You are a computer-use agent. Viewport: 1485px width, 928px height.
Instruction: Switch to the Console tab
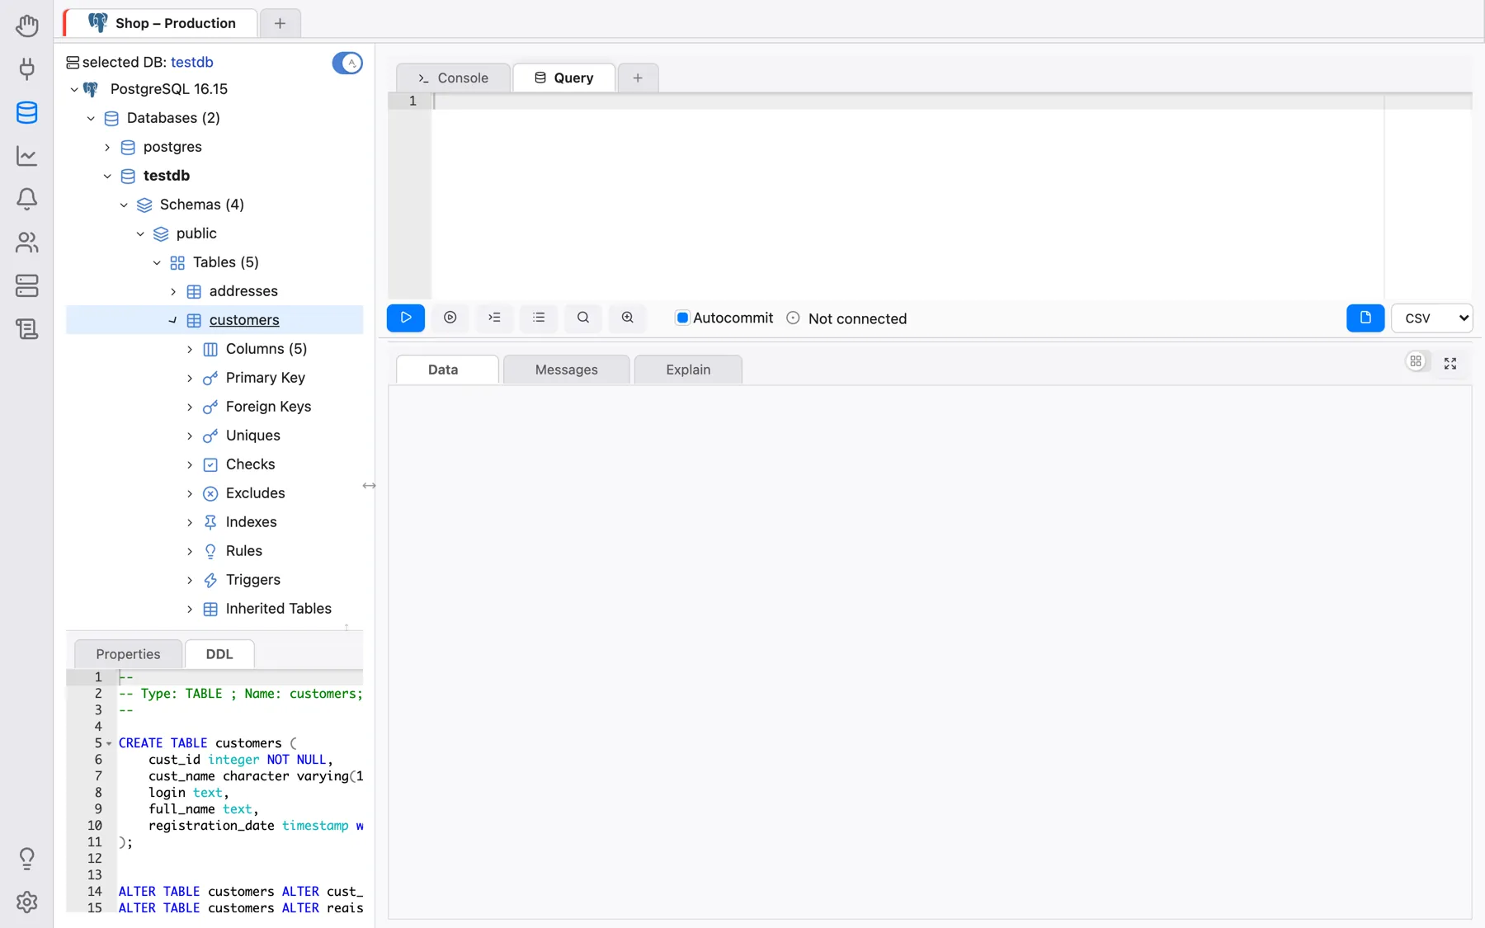453,78
